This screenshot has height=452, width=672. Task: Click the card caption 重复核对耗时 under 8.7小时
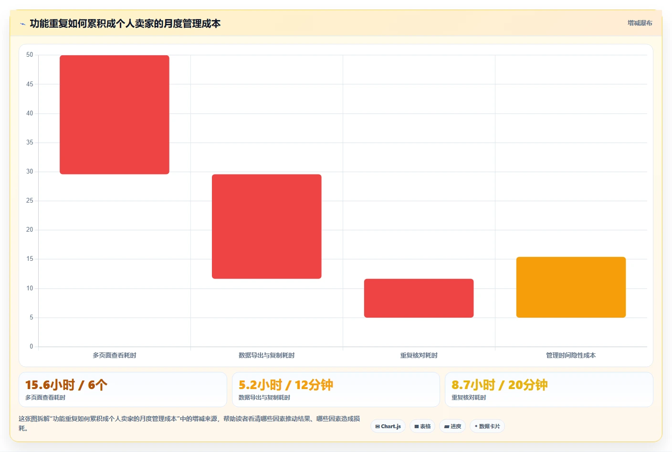pyautogui.click(x=469, y=398)
